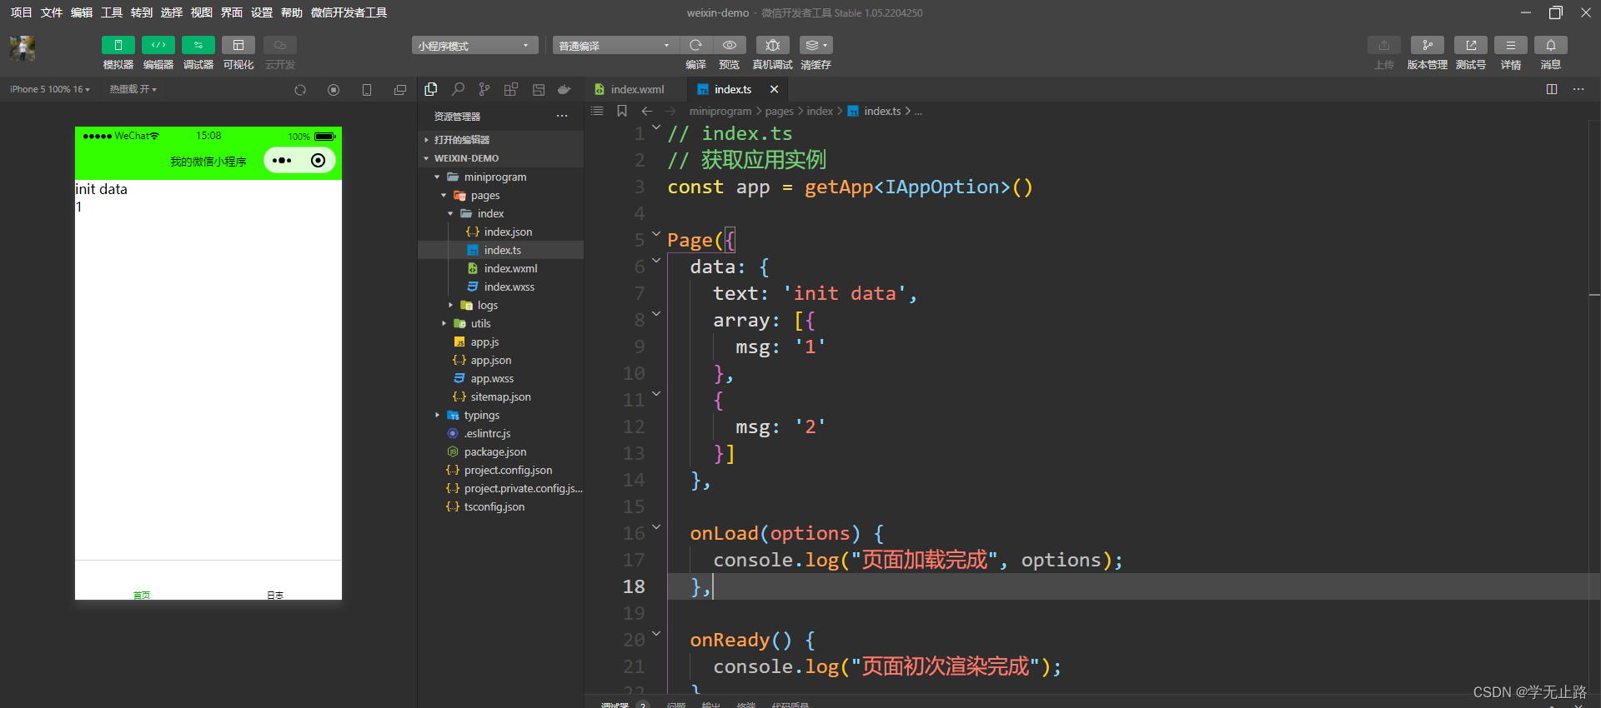Toggle the simulator panel button
The height and width of the screenshot is (708, 1601).
(x=118, y=45)
